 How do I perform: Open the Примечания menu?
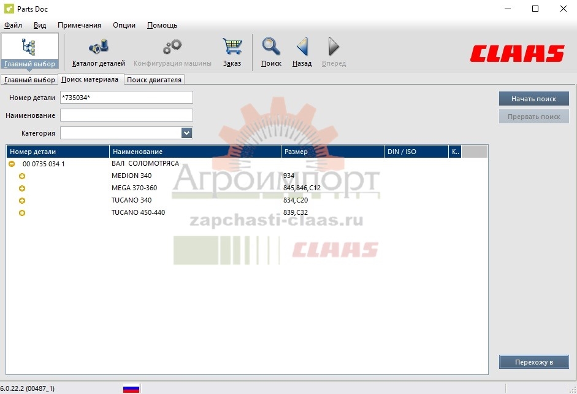(79, 25)
